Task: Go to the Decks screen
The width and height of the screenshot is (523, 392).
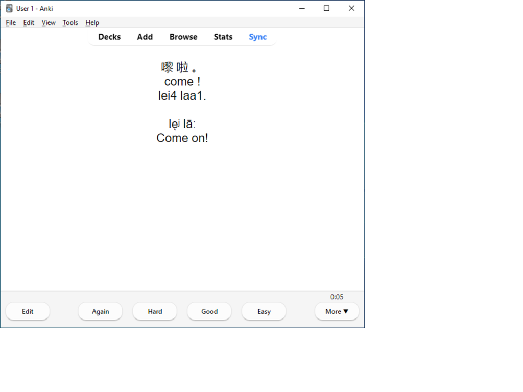Action: click(109, 37)
